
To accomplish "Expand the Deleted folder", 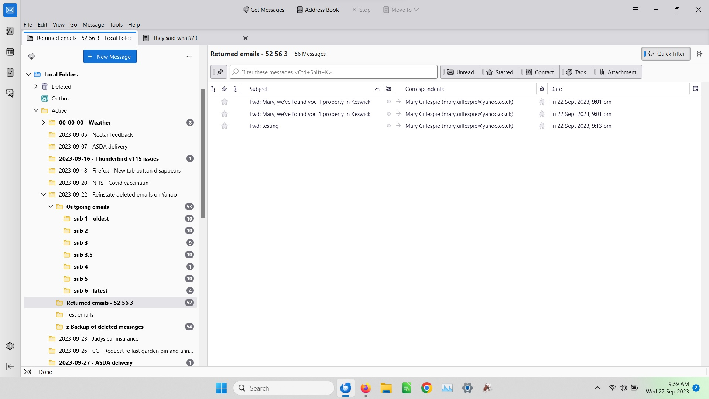I will 36,86.
